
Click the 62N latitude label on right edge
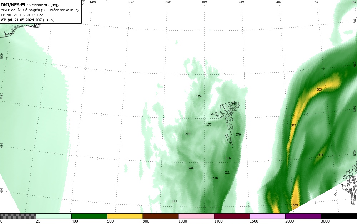[x=355, y=108]
